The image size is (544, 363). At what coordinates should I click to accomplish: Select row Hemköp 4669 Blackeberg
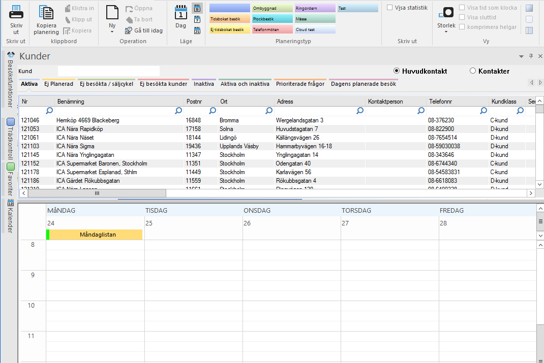pyautogui.click(x=277, y=120)
